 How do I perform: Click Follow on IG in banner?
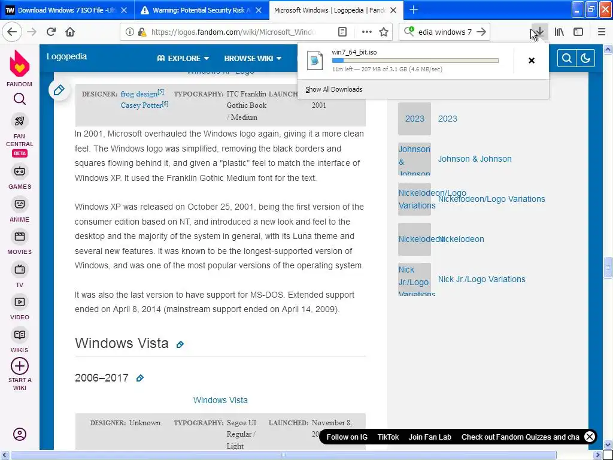[x=347, y=437]
